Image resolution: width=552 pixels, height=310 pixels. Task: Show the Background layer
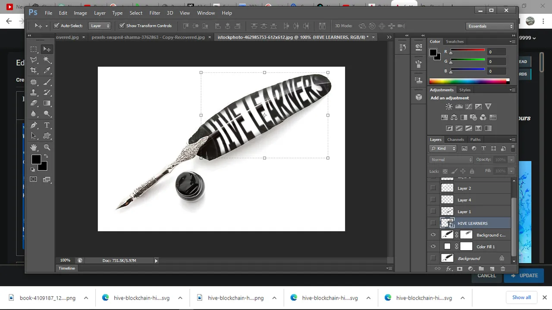pos(433,258)
